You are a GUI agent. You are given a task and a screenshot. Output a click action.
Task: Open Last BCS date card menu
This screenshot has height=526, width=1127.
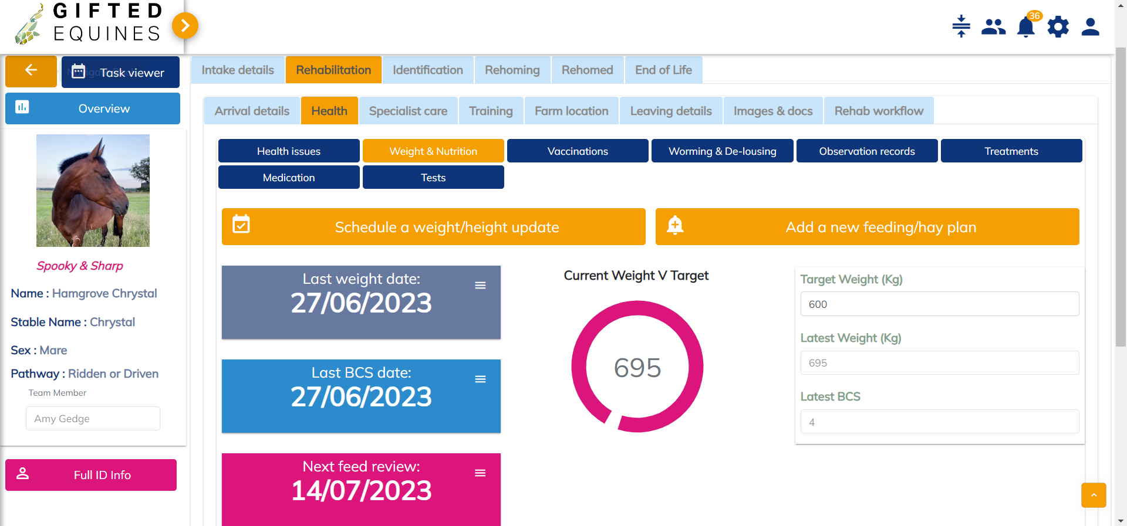[480, 379]
